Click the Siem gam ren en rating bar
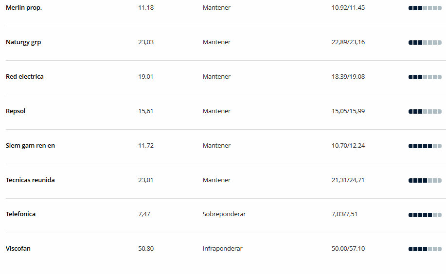The image size is (446, 274). [425, 146]
